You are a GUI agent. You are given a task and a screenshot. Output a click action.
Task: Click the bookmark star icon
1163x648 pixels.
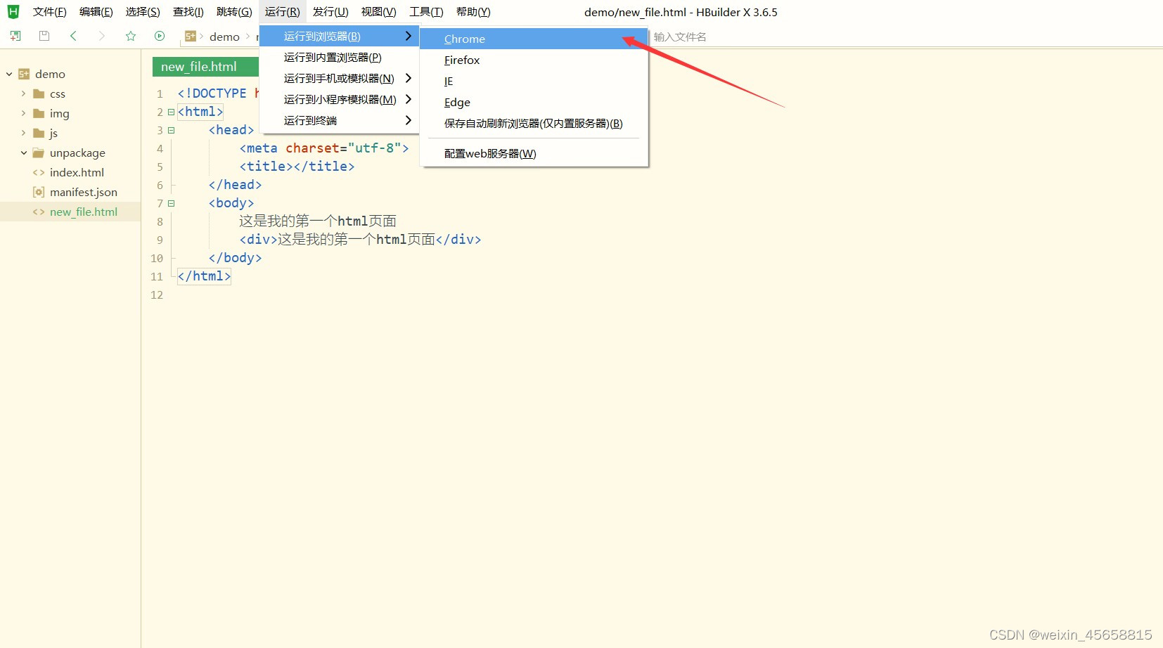[x=131, y=36]
